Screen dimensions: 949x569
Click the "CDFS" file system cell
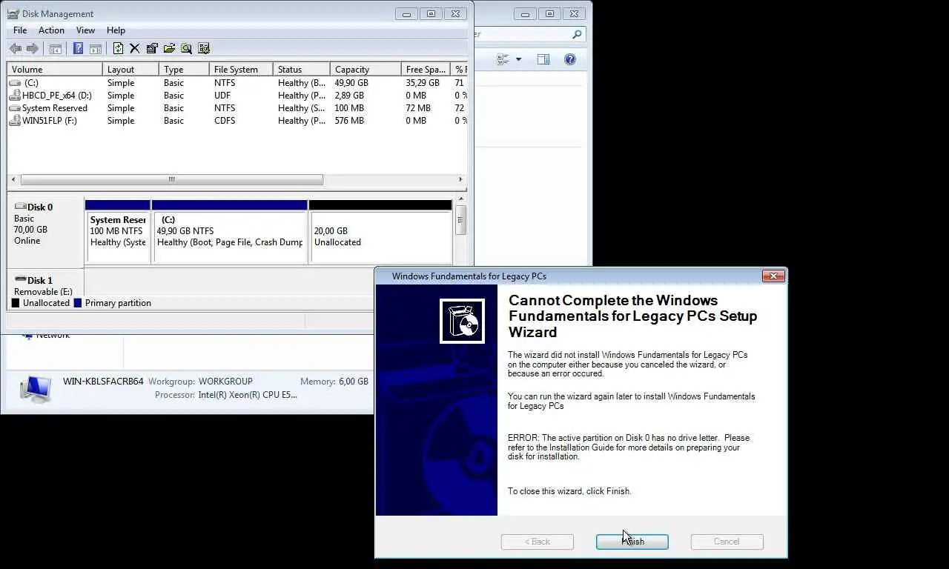pos(225,121)
